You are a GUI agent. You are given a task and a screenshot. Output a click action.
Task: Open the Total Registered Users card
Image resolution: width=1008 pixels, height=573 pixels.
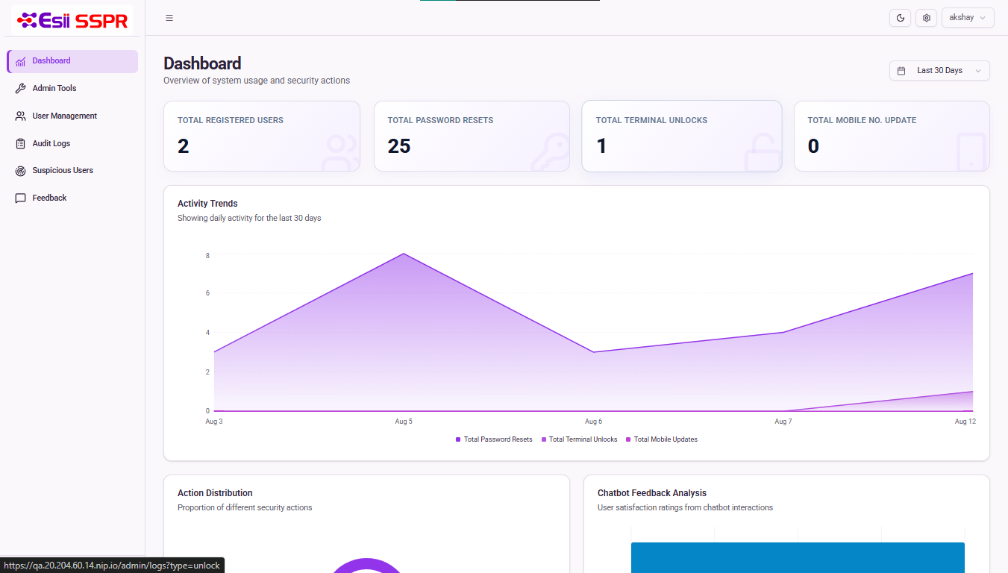(x=262, y=137)
